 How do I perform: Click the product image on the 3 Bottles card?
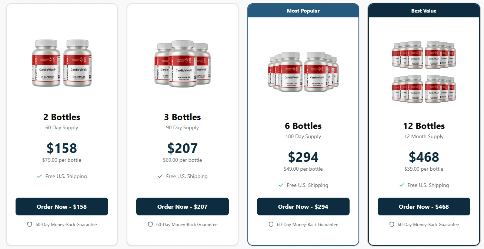(x=182, y=63)
